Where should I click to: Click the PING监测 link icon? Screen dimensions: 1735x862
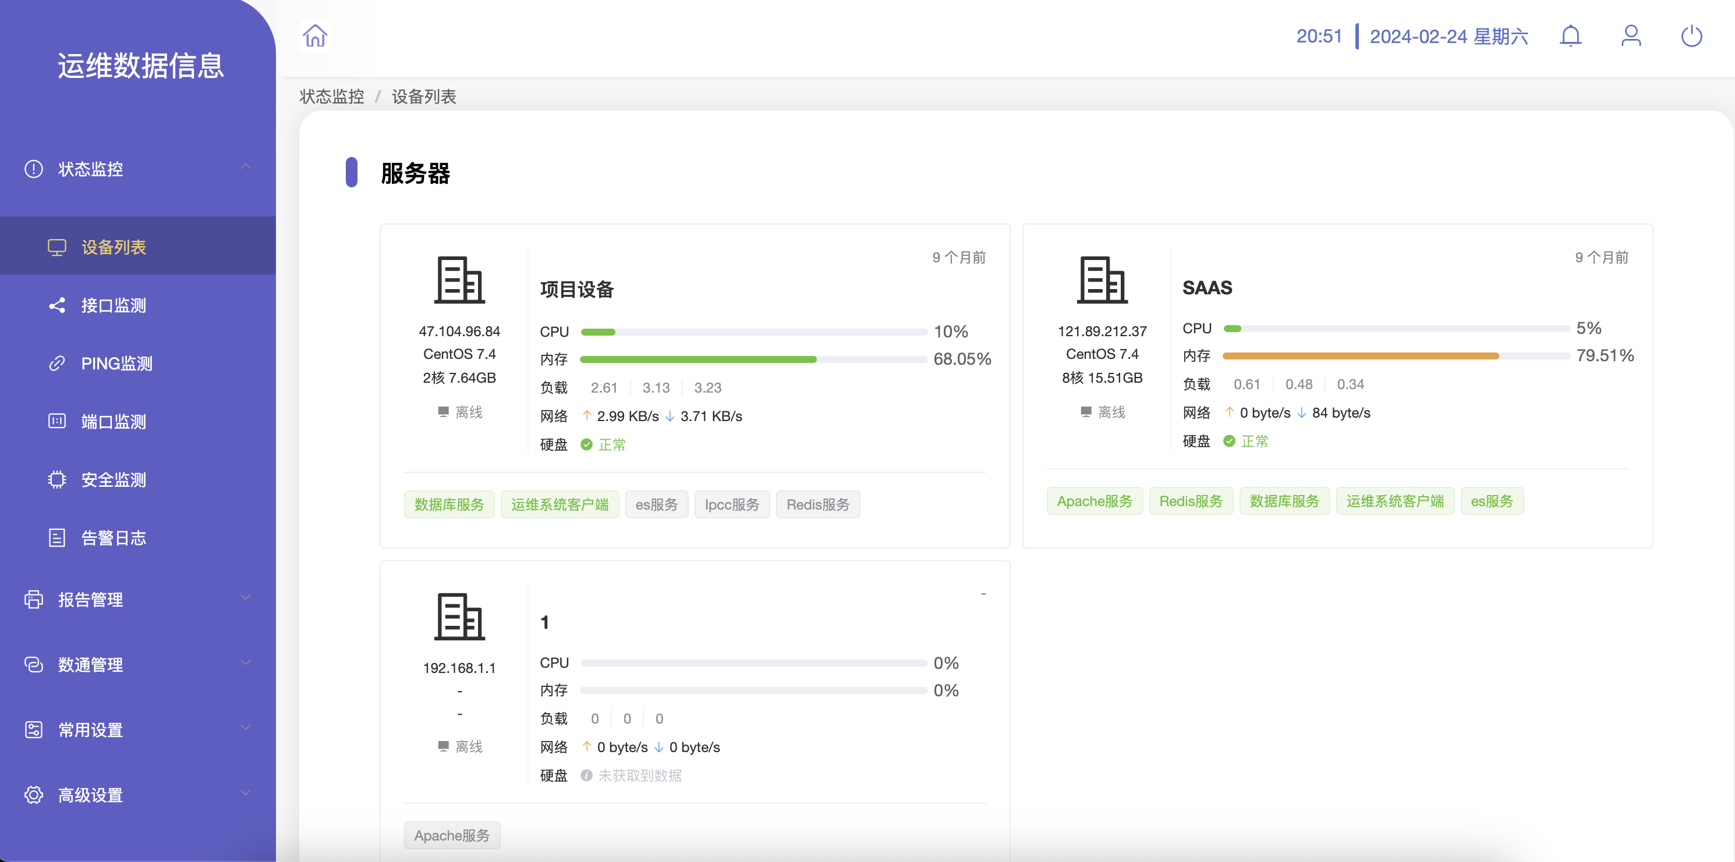pyautogui.click(x=56, y=364)
